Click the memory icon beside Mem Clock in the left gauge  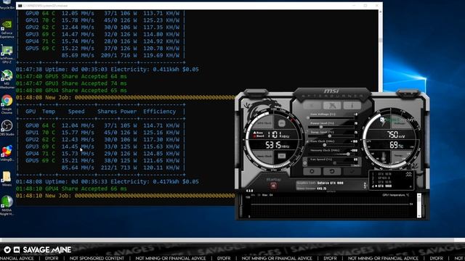282,156
